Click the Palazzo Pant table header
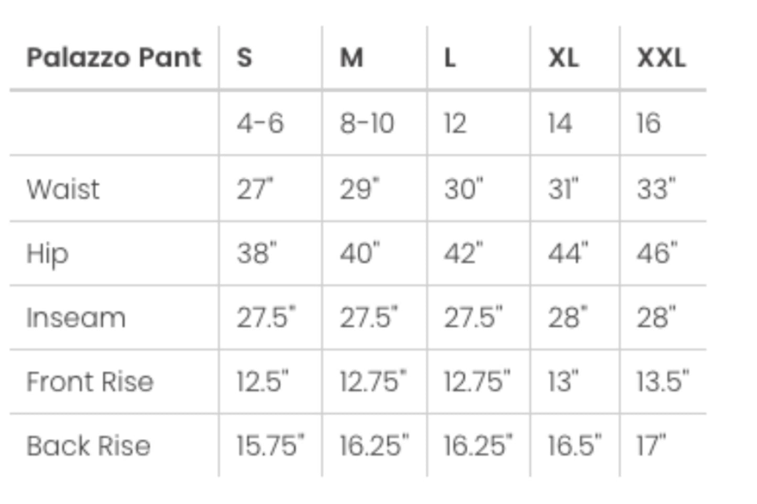 tap(114, 58)
